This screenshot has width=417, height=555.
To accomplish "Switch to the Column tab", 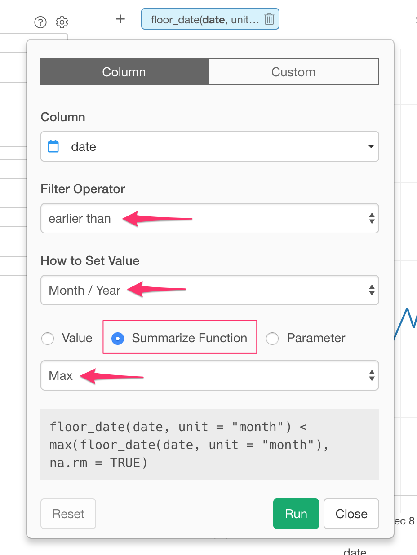I will [124, 72].
